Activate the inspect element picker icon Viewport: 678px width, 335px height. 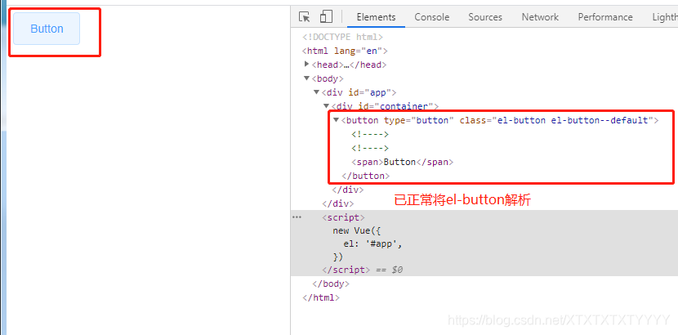[x=305, y=17]
